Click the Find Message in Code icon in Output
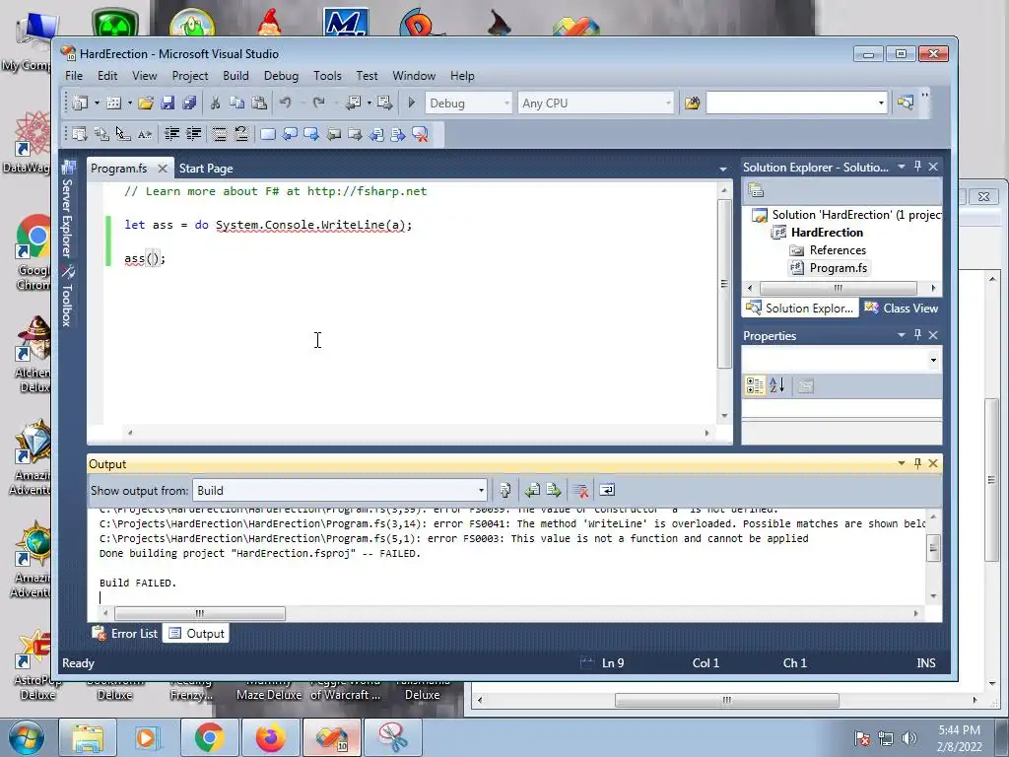The height and width of the screenshot is (757, 1009). [505, 491]
